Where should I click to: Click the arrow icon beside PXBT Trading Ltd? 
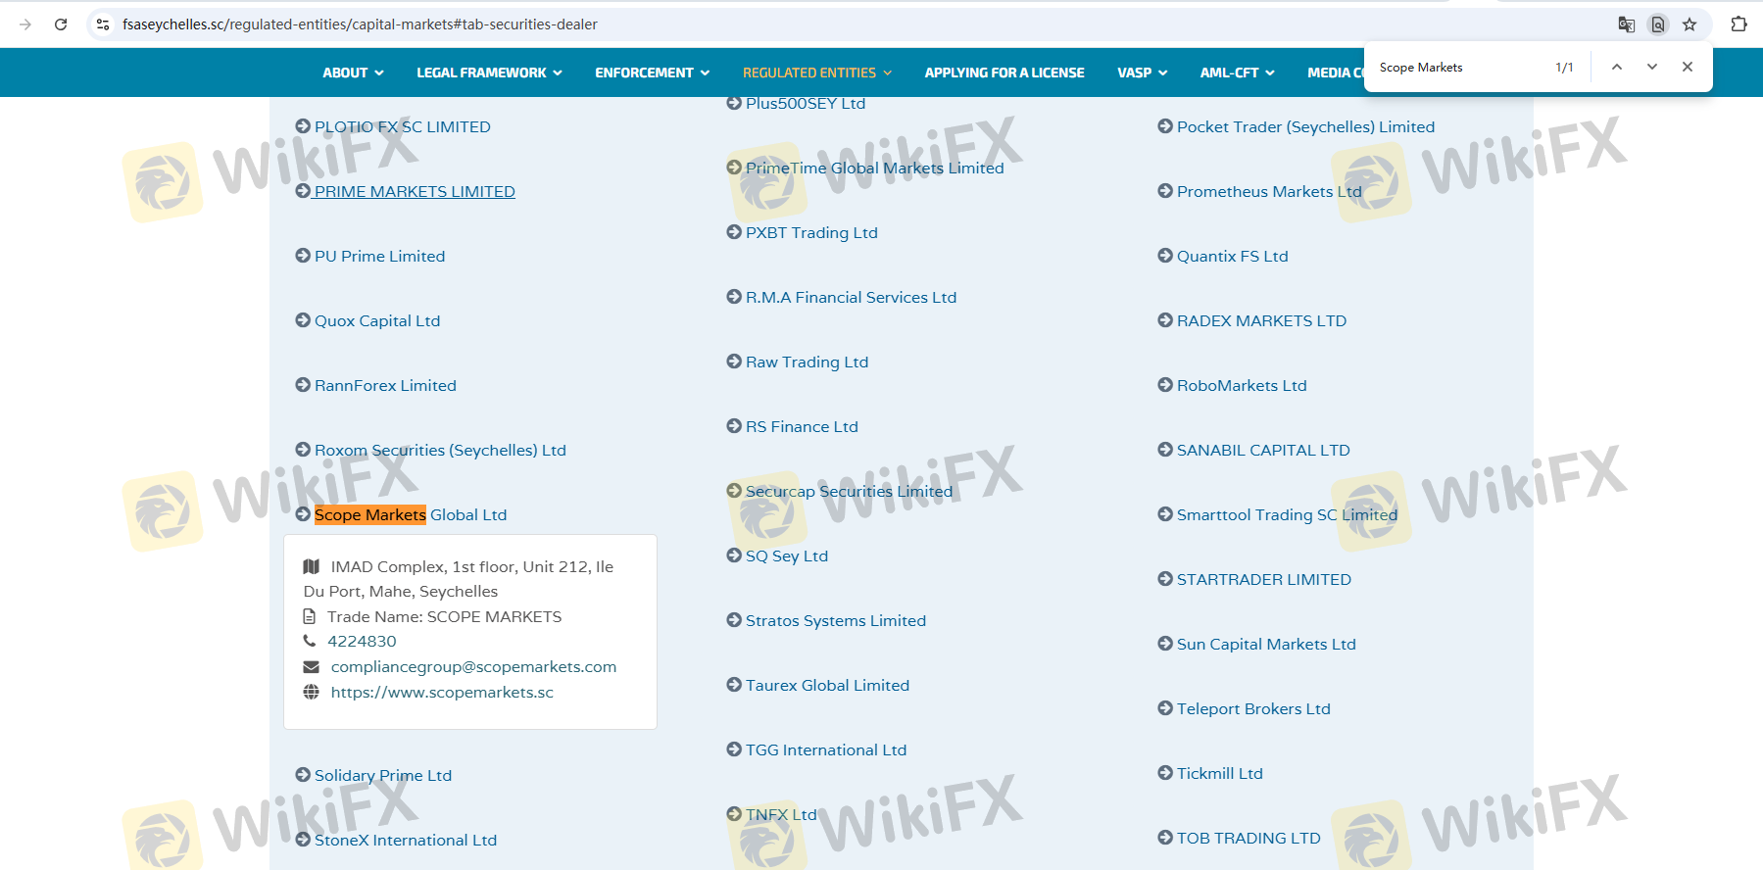pos(734,232)
